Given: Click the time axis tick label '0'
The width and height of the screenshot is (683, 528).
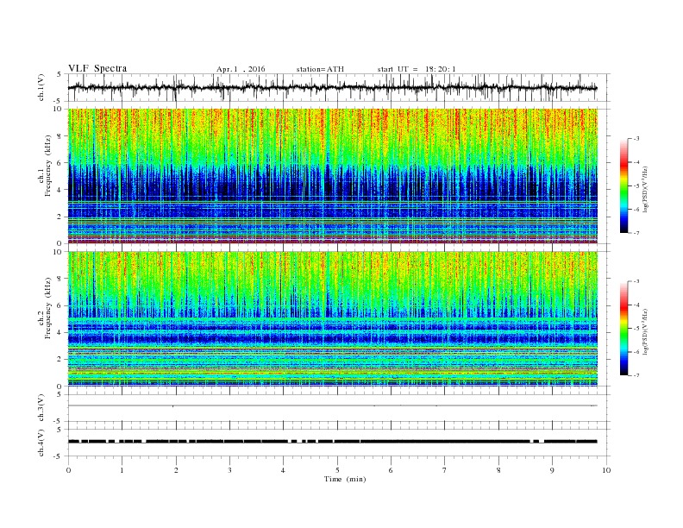Looking at the screenshot, I should click(x=68, y=470).
